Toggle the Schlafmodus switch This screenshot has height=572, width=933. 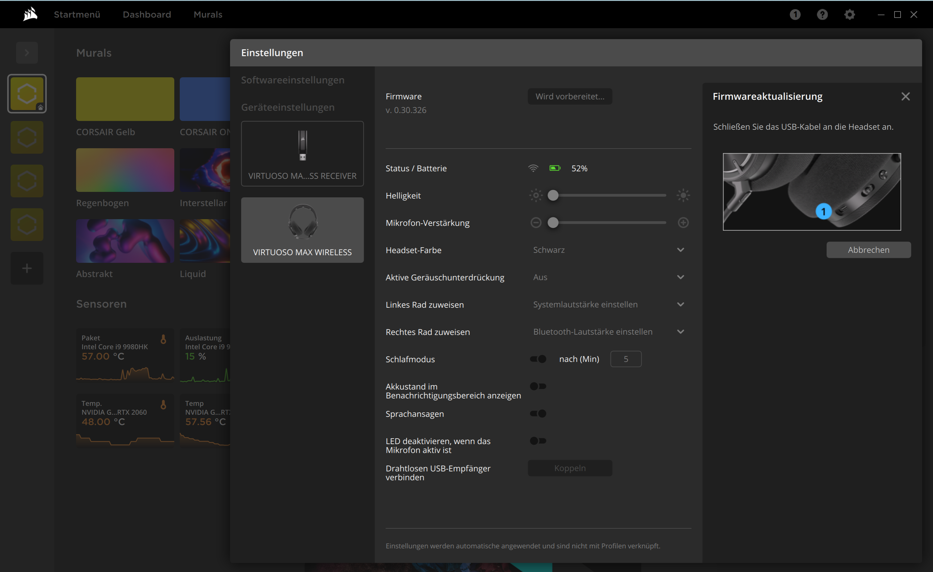(537, 359)
